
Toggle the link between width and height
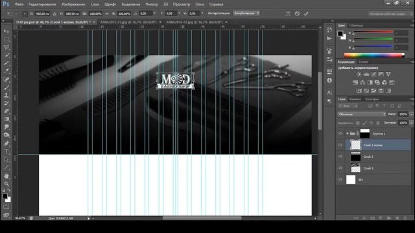tap(107, 14)
